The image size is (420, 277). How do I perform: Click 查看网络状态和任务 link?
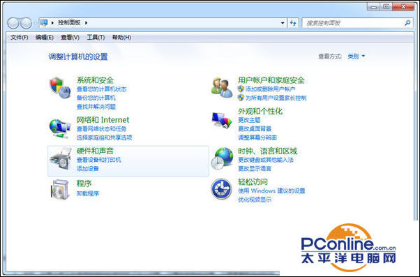click(x=102, y=129)
